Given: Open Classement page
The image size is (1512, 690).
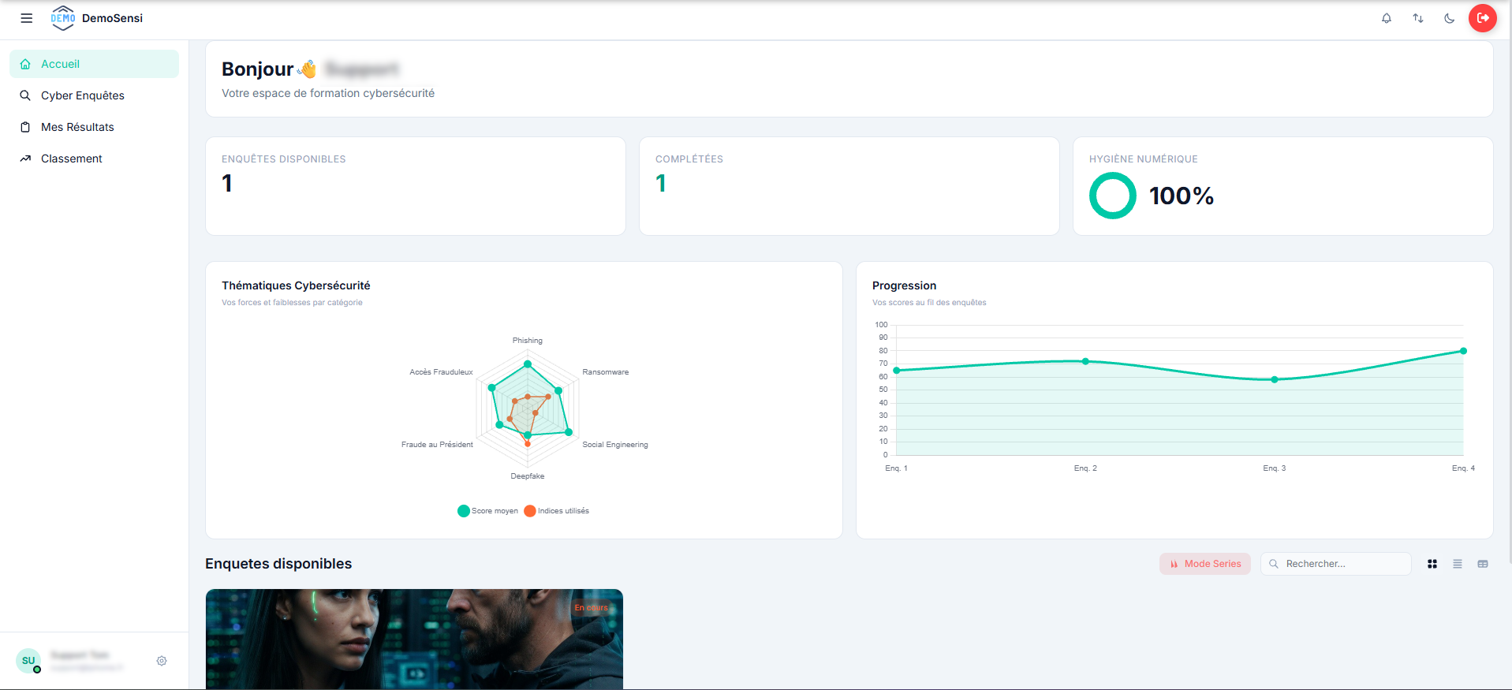Looking at the screenshot, I should [94, 159].
